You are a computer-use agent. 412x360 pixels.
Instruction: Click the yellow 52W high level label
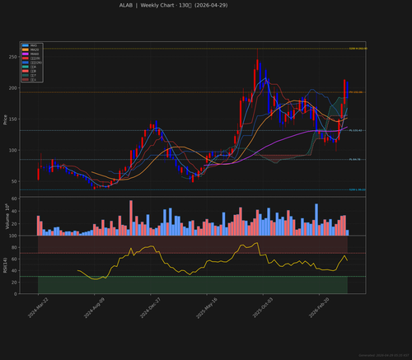tap(358, 49)
